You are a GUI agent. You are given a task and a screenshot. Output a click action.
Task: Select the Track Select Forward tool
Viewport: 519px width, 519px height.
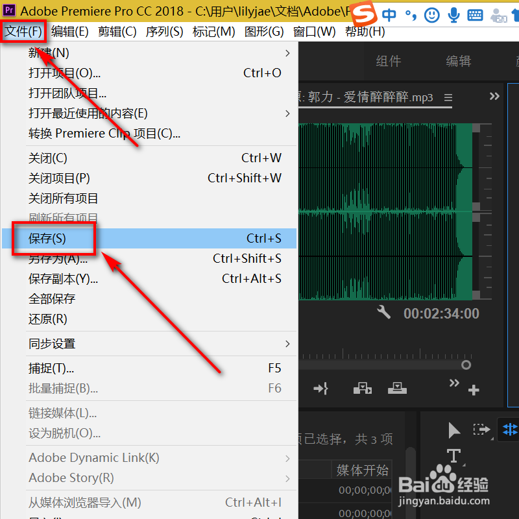click(482, 429)
